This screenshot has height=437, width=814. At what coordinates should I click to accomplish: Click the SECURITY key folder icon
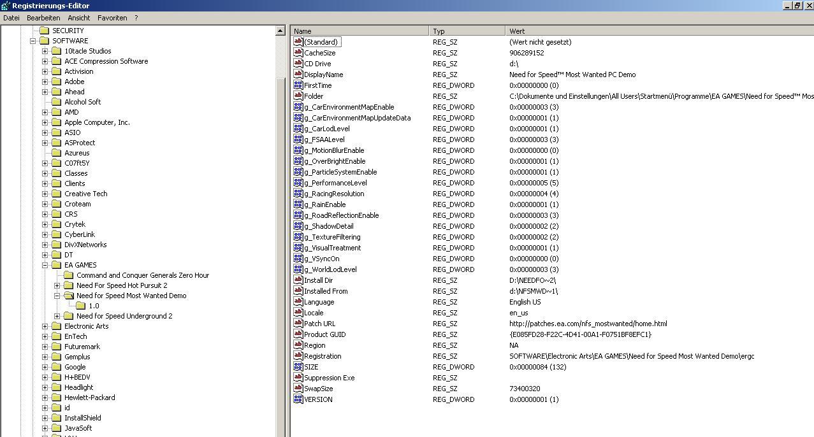44,31
